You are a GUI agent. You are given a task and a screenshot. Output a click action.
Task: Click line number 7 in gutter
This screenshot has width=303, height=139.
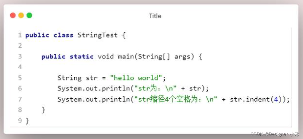point(20,99)
